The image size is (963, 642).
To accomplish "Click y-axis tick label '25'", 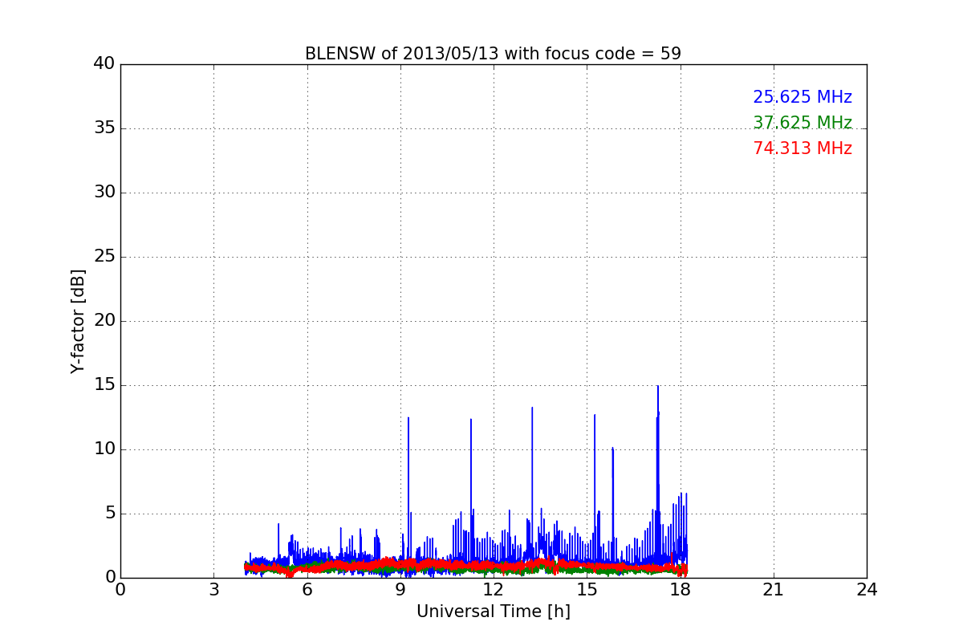I will [x=104, y=257].
